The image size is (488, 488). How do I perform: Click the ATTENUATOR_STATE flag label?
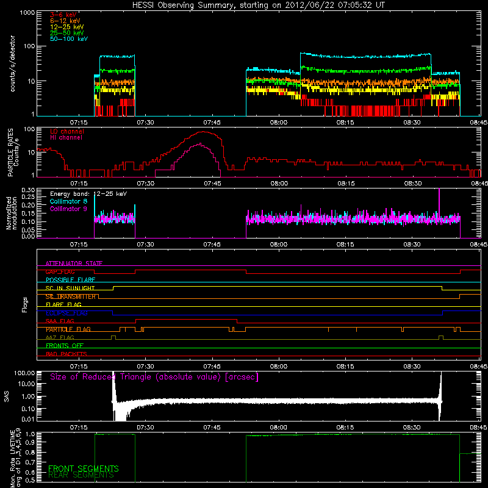click(x=74, y=264)
